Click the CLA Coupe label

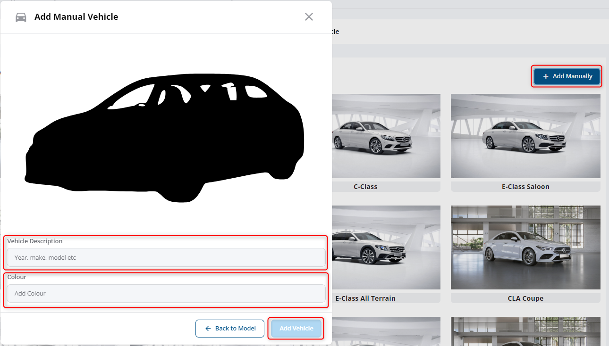click(525, 298)
